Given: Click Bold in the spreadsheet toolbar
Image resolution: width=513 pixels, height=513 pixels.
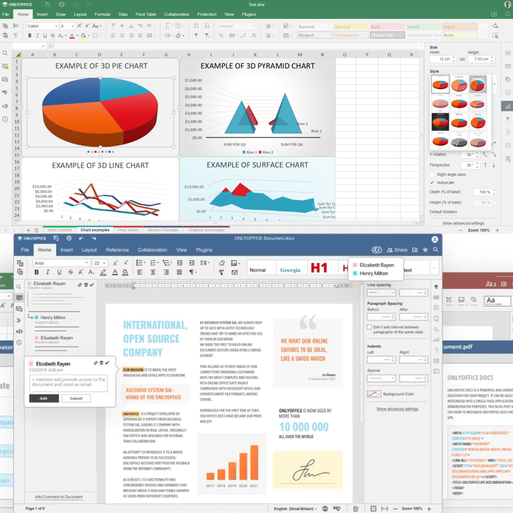Looking at the screenshot, I should pos(30,36).
